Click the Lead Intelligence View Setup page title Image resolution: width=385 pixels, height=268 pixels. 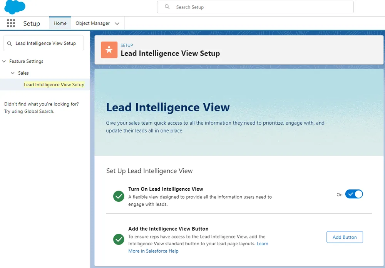(170, 53)
